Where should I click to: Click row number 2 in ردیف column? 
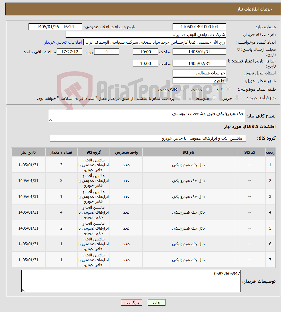click(270, 181)
